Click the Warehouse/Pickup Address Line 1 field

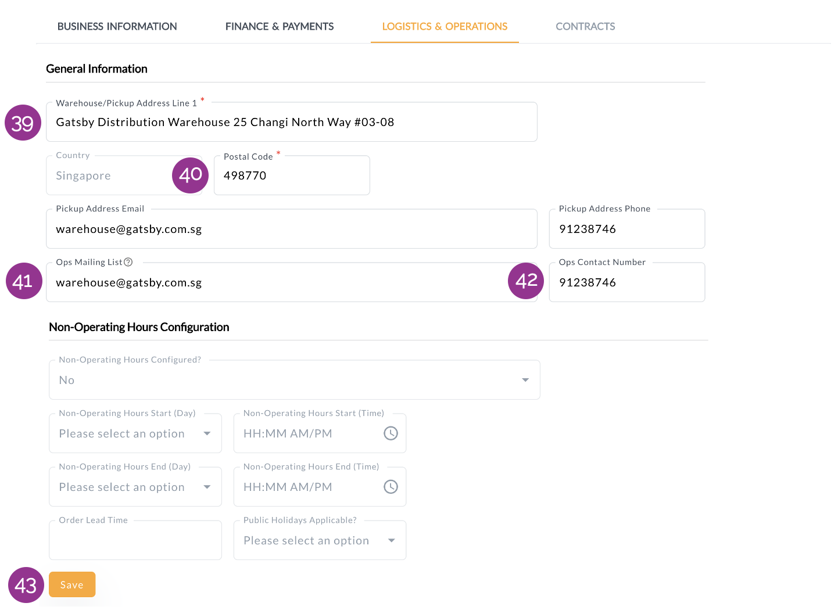pos(291,123)
